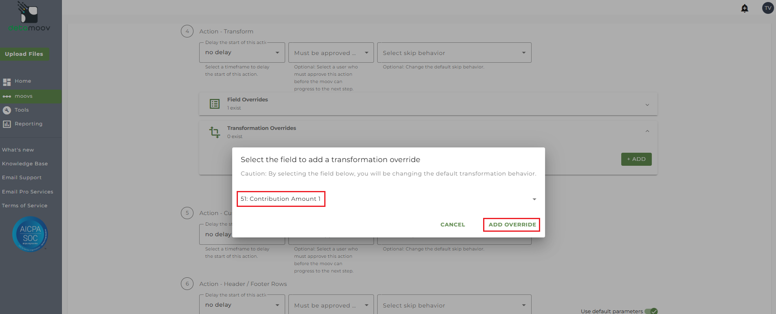Open the TV user avatar menu
The height and width of the screenshot is (314, 776).
click(768, 8)
